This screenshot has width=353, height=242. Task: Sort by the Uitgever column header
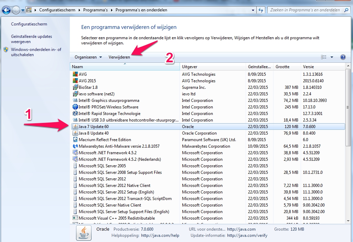pyautogui.click(x=213, y=67)
